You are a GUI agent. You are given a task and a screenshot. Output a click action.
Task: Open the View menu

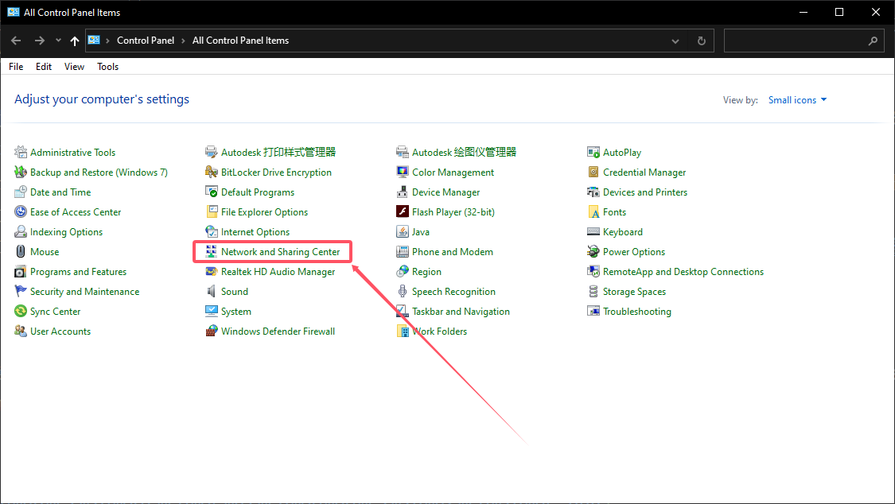74,67
